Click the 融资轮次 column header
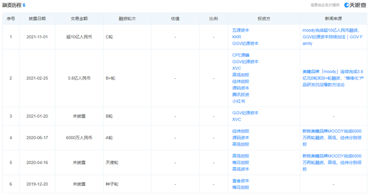Screen dimensions: 369x196 (127, 18)
